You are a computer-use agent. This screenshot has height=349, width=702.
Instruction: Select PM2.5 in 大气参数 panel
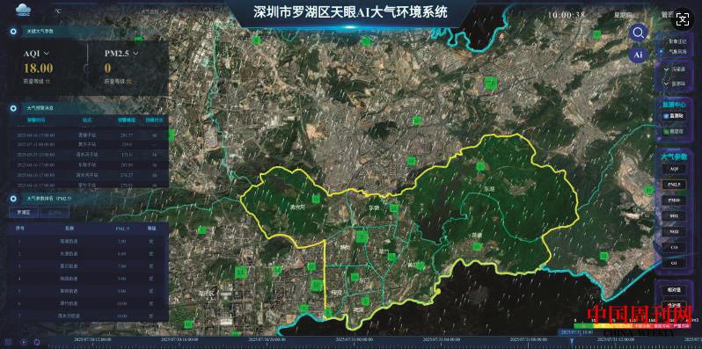[x=673, y=185]
